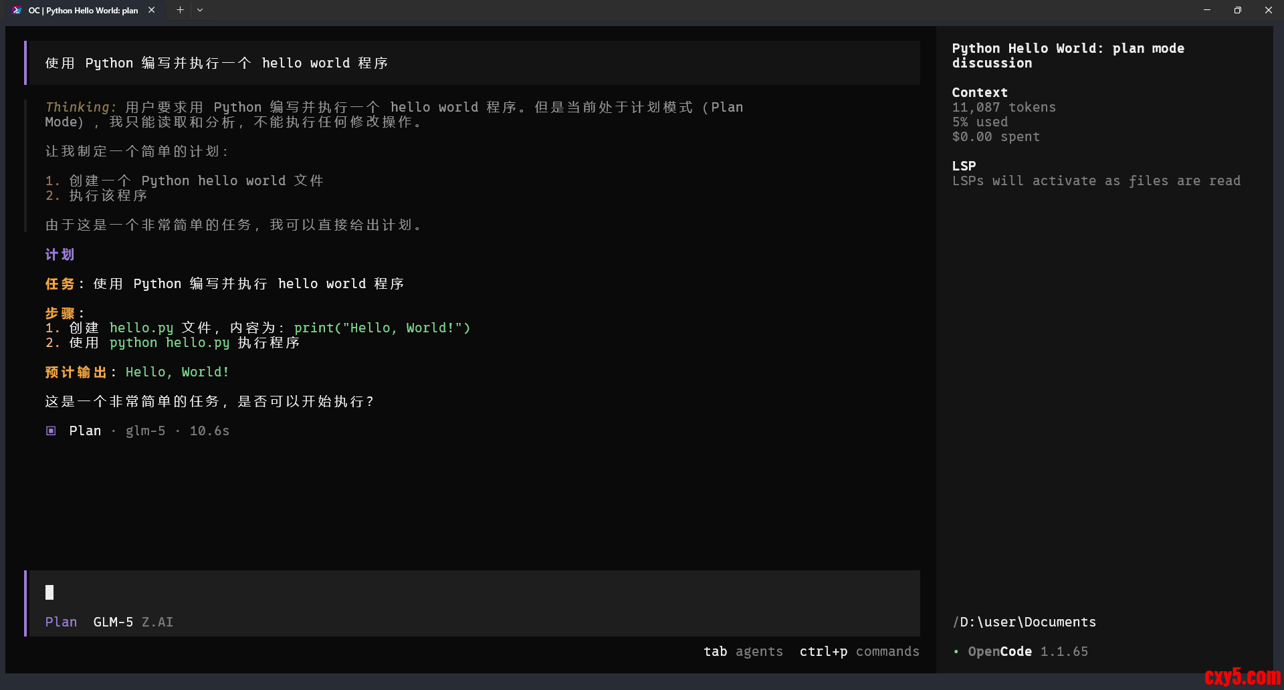Click the orange '任务' label

[x=60, y=283]
